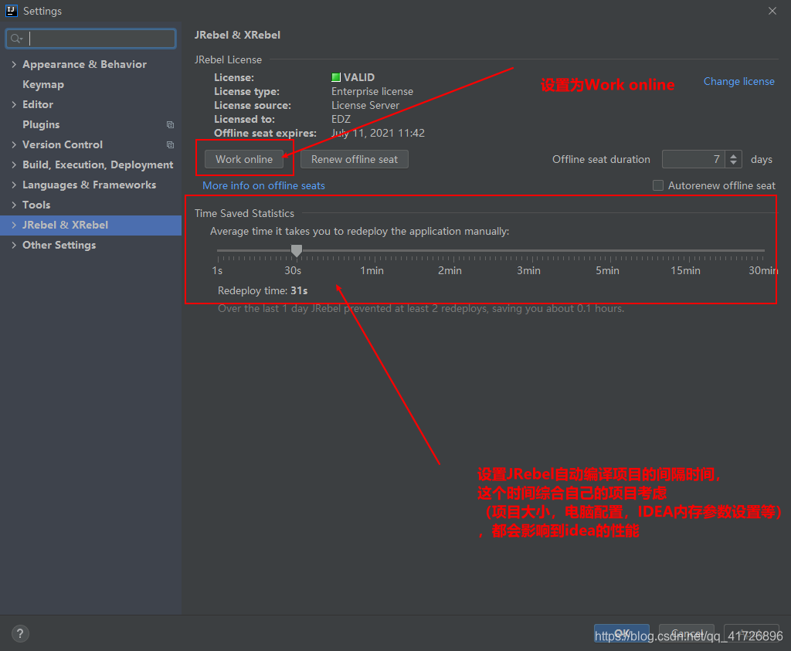Click the Cancel button
This screenshot has width=791, height=651.
click(x=687, y=633)
